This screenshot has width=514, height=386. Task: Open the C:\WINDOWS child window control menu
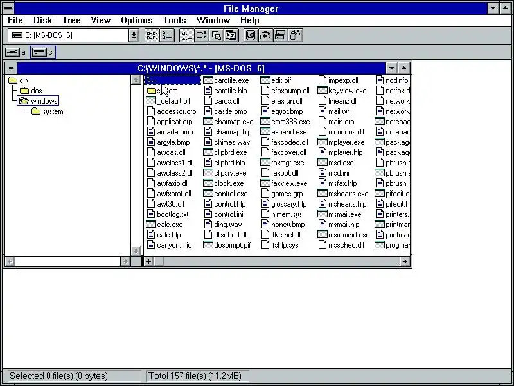tap(11, 68)
